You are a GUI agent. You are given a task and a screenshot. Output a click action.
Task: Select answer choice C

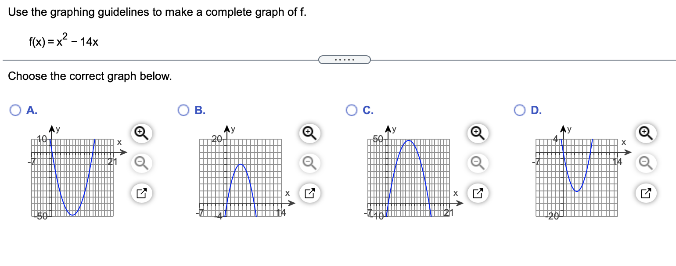[352, 110]
